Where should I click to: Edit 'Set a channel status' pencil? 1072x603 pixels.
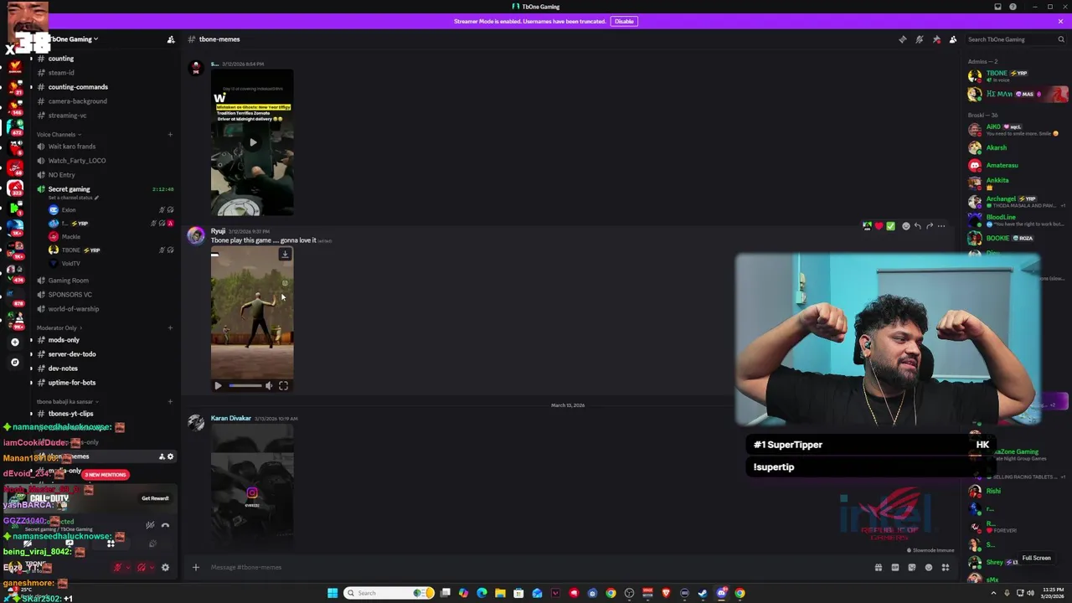pyautogui.click(x=96, y=198)
